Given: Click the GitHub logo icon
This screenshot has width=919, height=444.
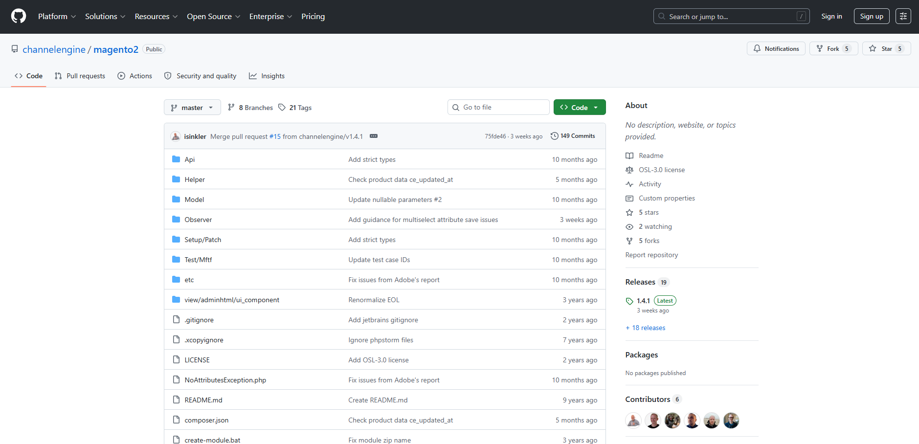Looking at the screenshot, I should pyautogui.click(x=19, y=16).
